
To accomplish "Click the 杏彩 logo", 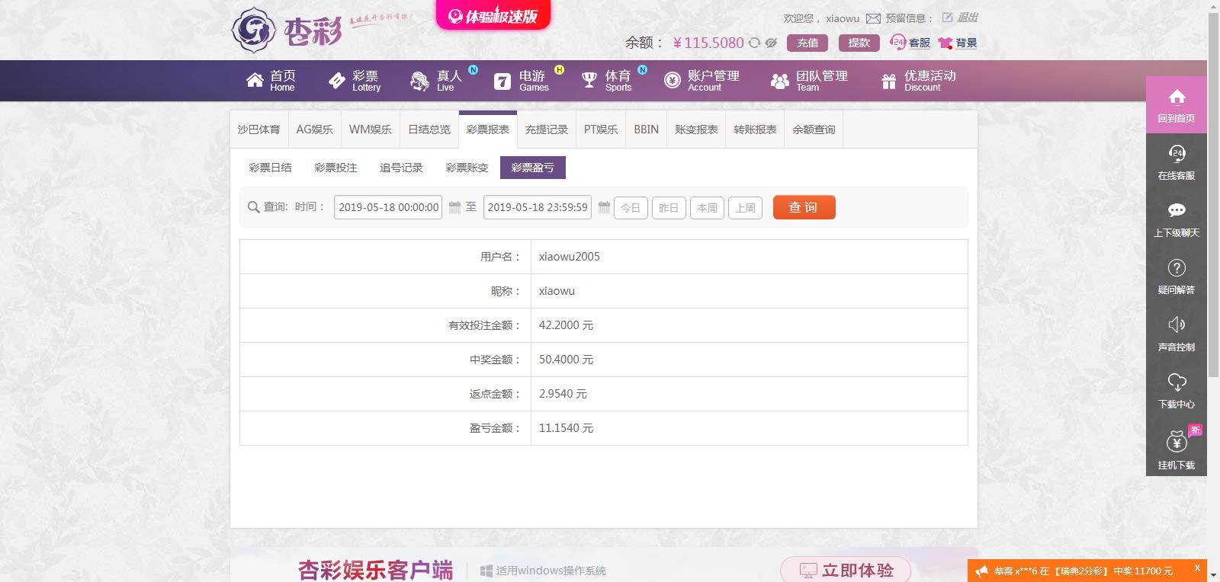I will coord(287,30).
